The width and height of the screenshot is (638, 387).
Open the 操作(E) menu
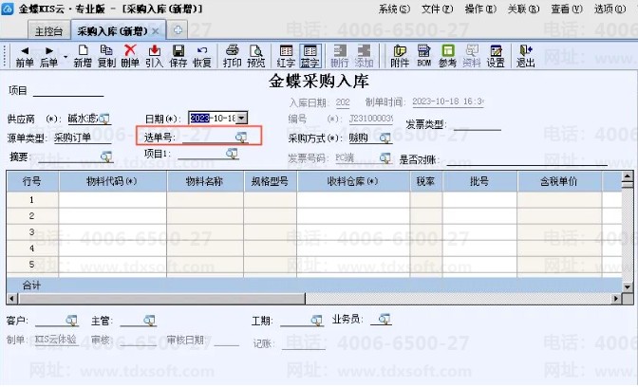(x=480, y=9)
